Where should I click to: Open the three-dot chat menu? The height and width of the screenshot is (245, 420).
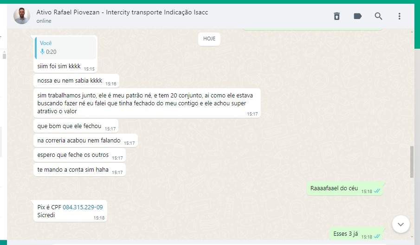399,16
